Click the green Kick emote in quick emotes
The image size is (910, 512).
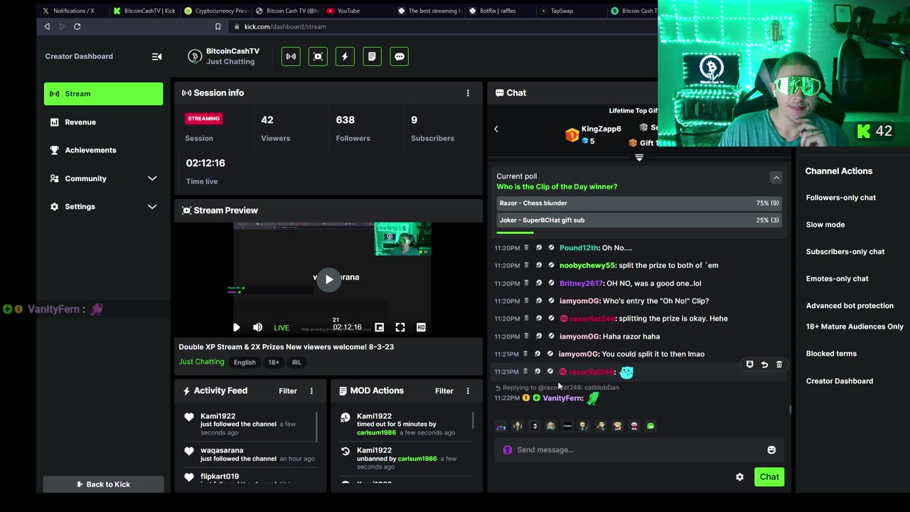(x=651, y=426)
